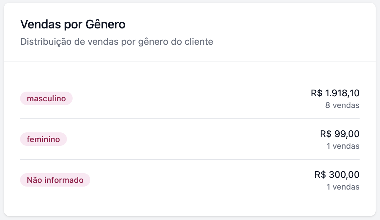Click the divider between masculino and feminino rows
Image resolution: width=380 pixels, height=220 pixels.
[x=190, y=119]
